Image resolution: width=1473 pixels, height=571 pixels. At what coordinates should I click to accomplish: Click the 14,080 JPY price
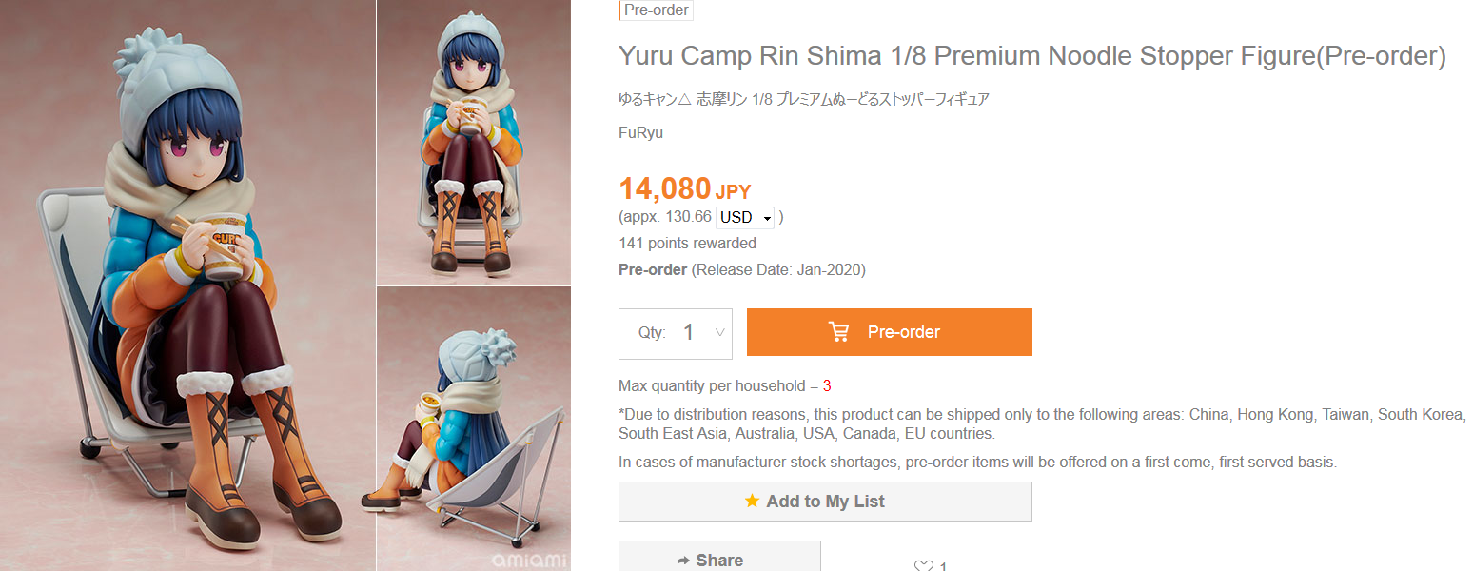click(684, 188)
